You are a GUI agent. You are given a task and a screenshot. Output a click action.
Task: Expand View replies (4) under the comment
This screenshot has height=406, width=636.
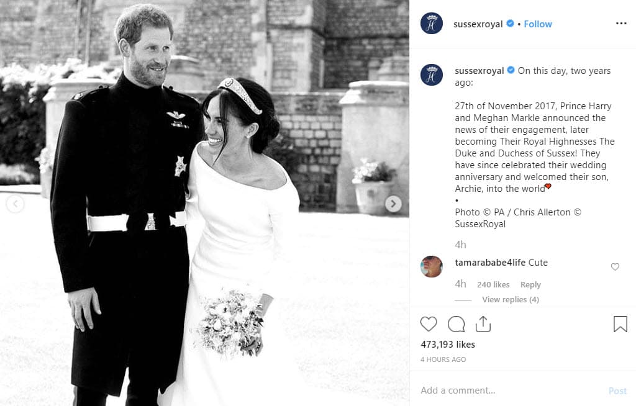(510, 299)
